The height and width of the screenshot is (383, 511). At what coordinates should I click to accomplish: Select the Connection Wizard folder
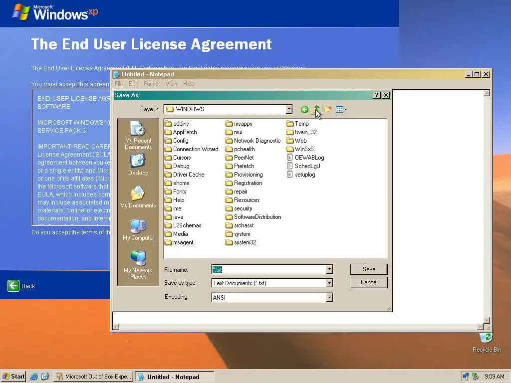tap(192, 149)
